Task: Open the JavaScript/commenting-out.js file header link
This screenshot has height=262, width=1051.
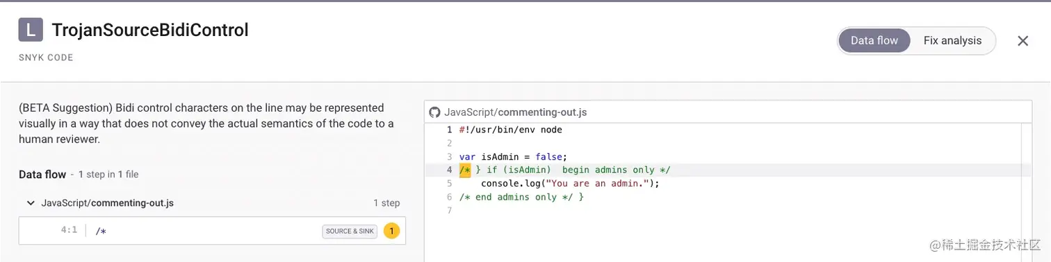Action: 516,112
